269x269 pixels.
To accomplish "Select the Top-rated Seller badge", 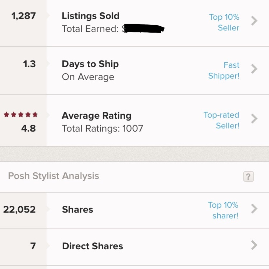I will point(221,120).
